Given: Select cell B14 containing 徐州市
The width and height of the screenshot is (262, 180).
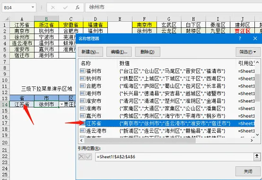Looking at the screenshot, I should 46,104.
